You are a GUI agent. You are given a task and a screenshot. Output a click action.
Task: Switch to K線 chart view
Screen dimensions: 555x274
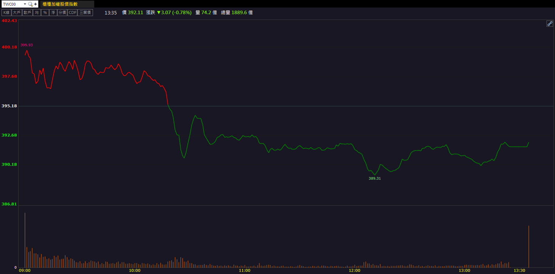click(x=6, y=13)
